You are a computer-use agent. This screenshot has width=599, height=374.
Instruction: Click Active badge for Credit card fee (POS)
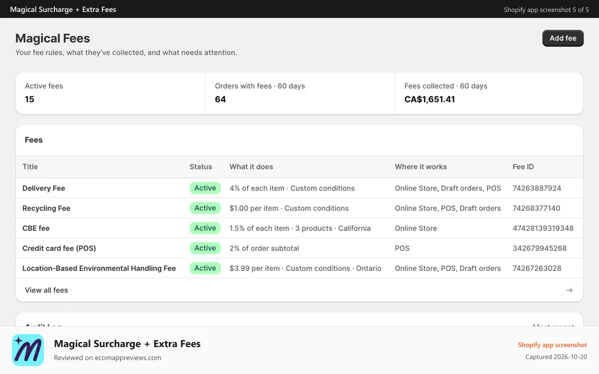coord(205,248)
